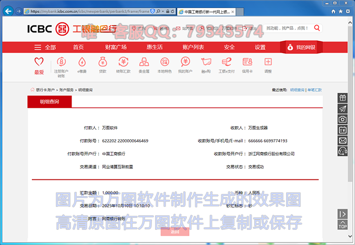Click the gift icon in right sidebar
Screen dimensions: 355x245
coord(342,98)
